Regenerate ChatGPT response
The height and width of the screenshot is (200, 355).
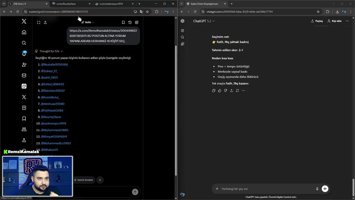click(237, 91)
